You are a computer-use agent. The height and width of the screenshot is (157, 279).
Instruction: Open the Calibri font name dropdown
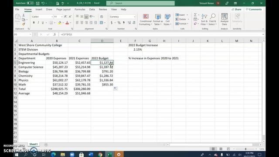pos(52,17)
